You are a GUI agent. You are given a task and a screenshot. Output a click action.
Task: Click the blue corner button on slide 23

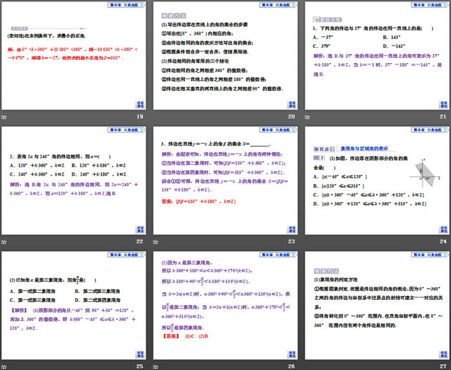291,229
